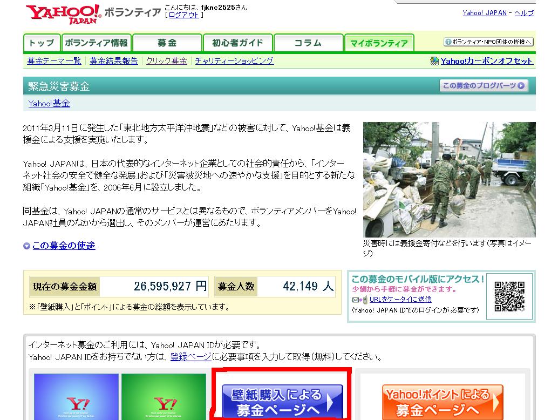Image resolution: width=558 pixels, height=420 pixels.
Task: Click the この募金のモバイル版にアクセス! heading
Action: [418, 279]
